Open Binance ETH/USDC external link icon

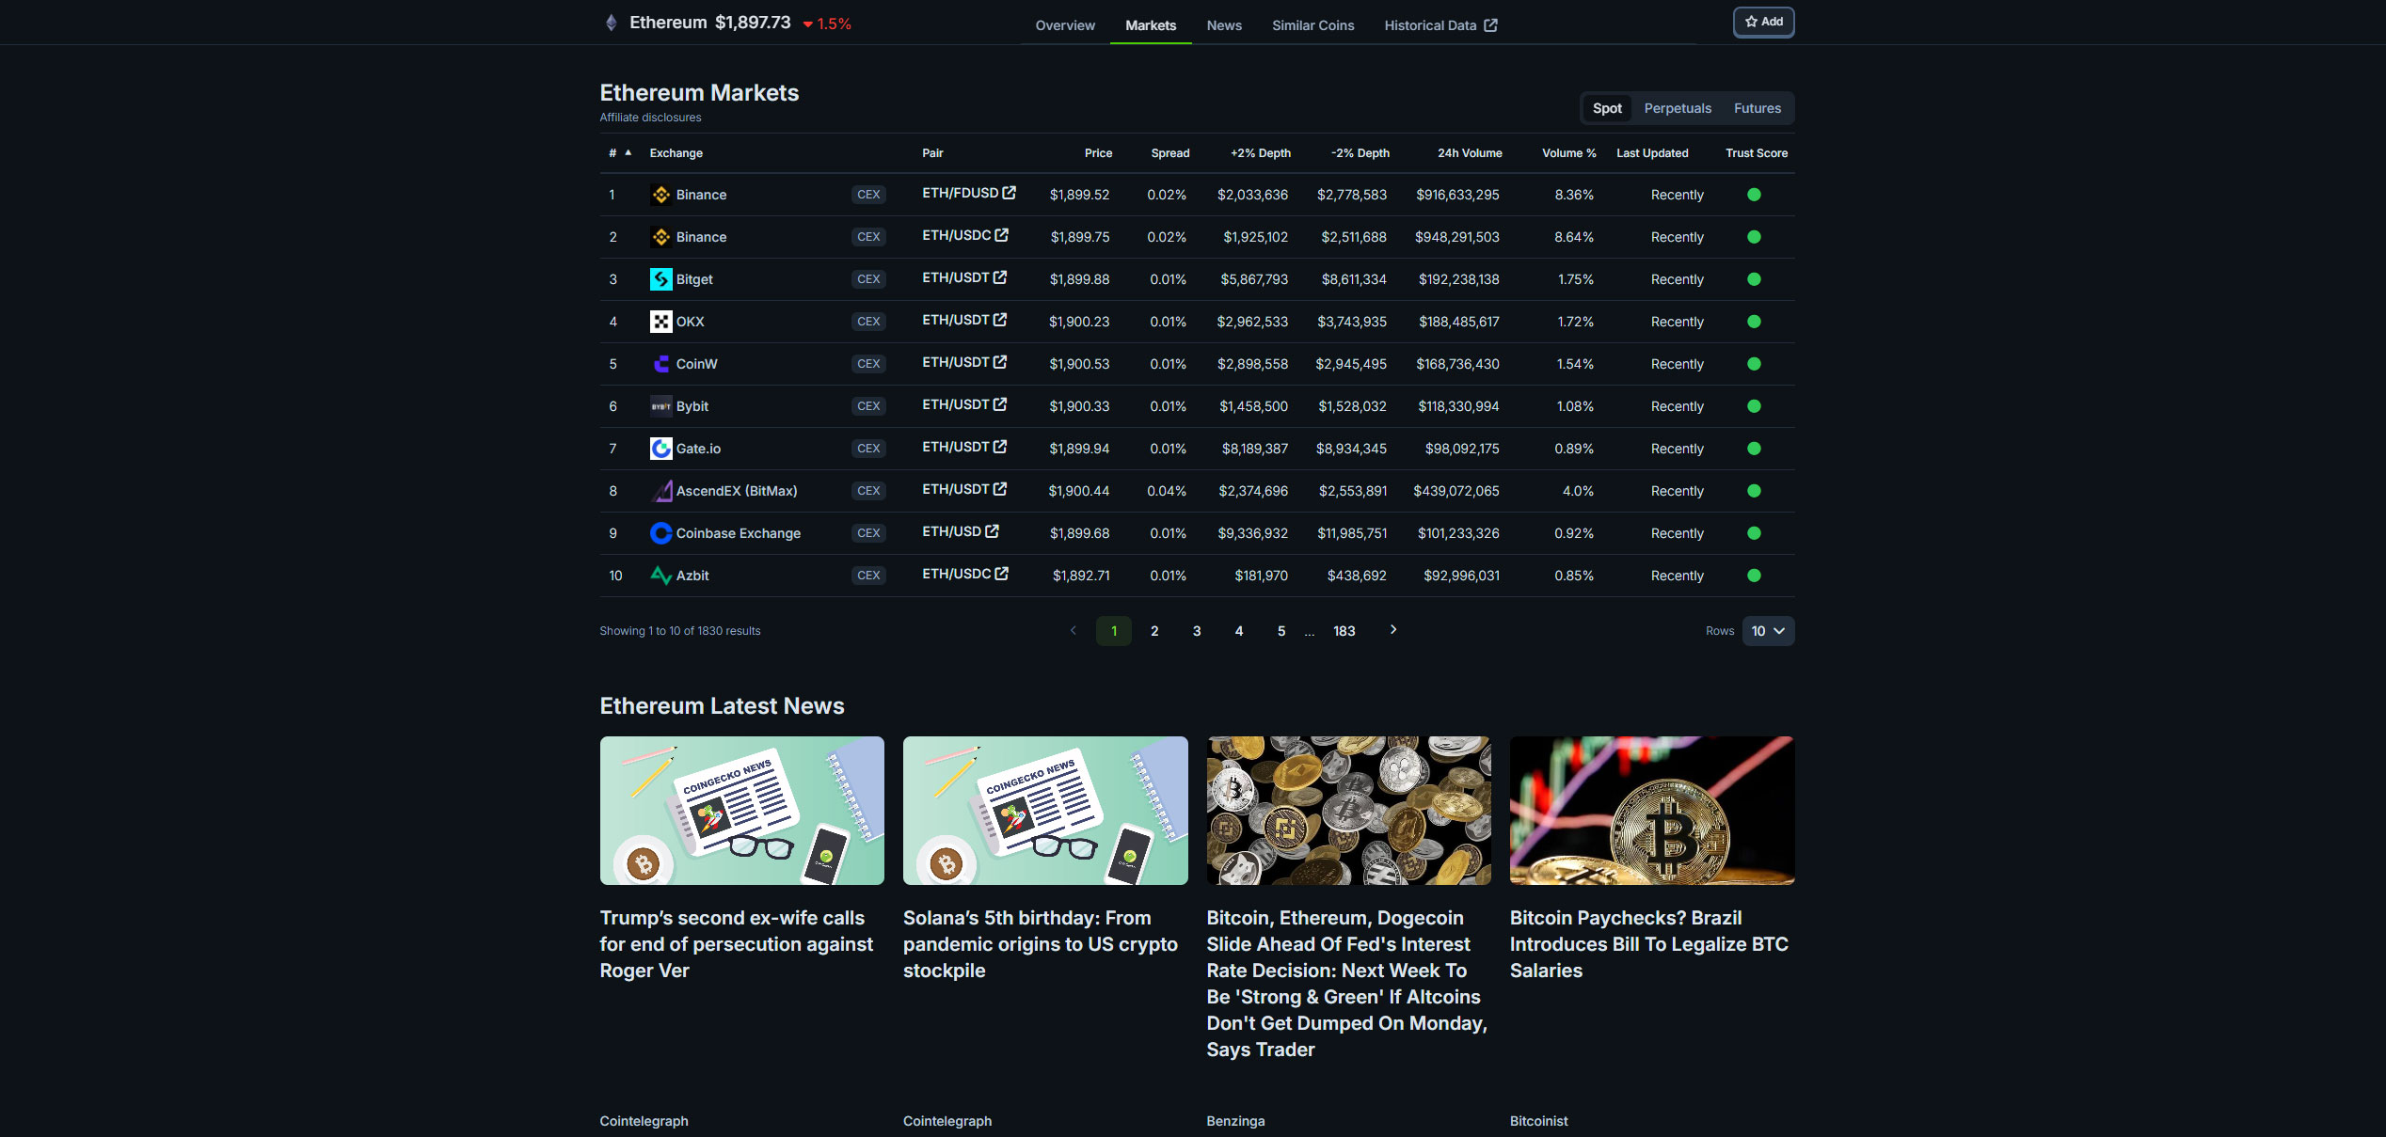point(1001,235)
